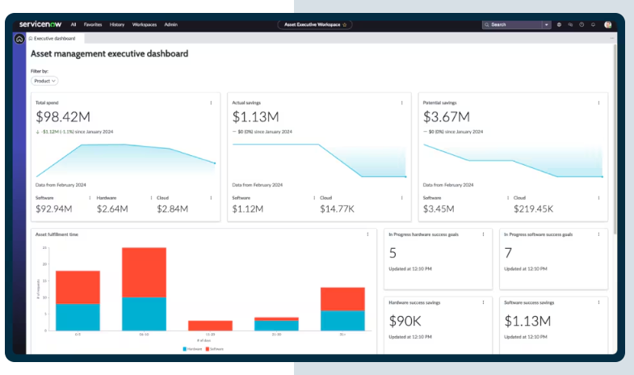Expand the search scope dropdown arrow
The height and width of the screenshot is (375, 634).
click(547, 25)
